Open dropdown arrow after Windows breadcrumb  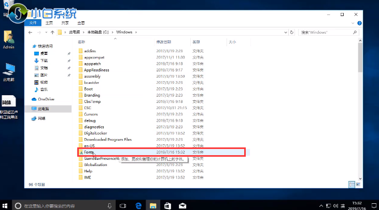136,32
